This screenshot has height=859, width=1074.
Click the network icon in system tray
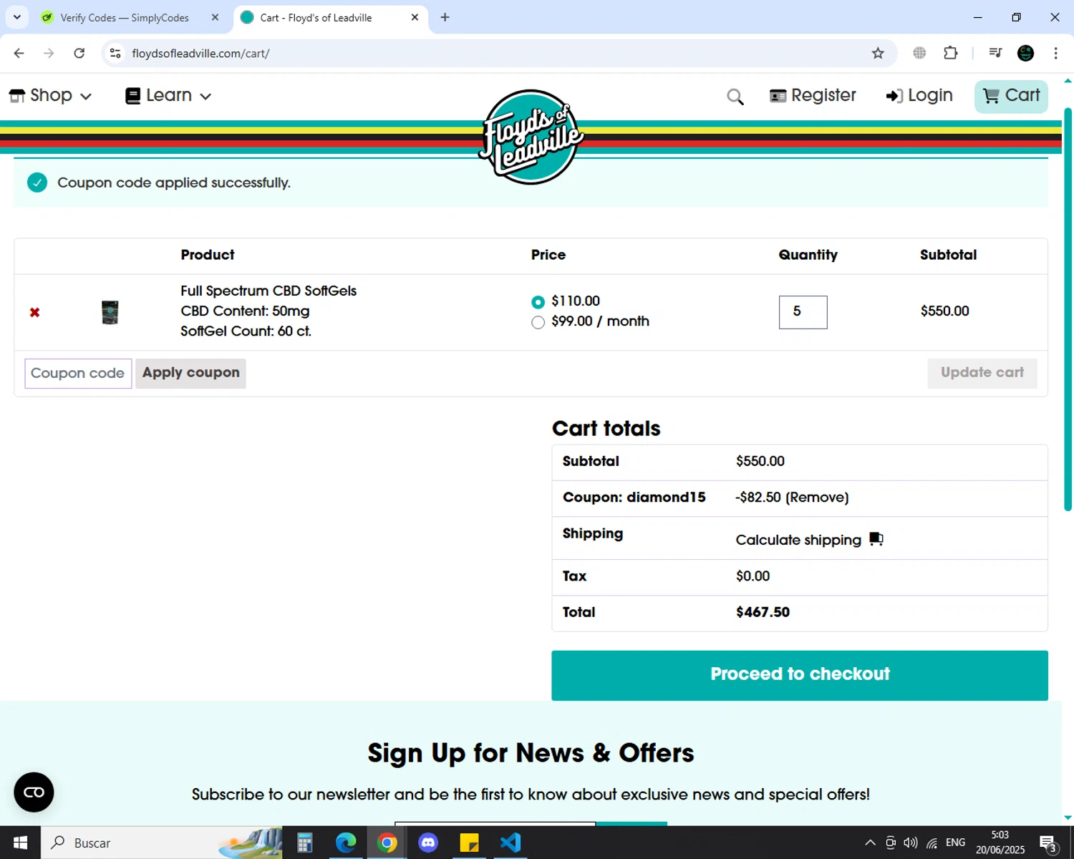click(x=932, y=843)
